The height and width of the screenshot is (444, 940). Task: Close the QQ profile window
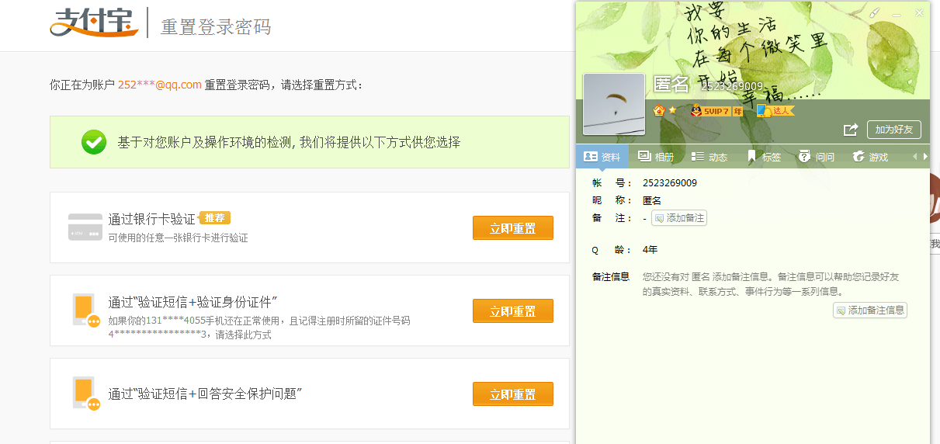click(920, 13)
